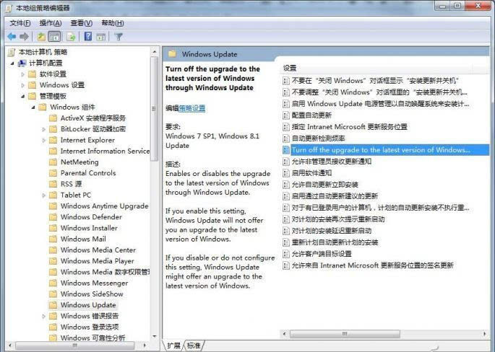Expand the Windows 错误报告 tree node
This screenshot has height=352, width=495.
pos(43,316)
